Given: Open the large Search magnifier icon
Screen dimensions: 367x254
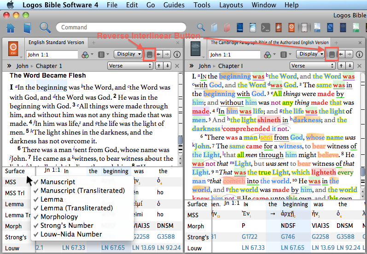Looking at the screenshot, I should click(45, 28).
